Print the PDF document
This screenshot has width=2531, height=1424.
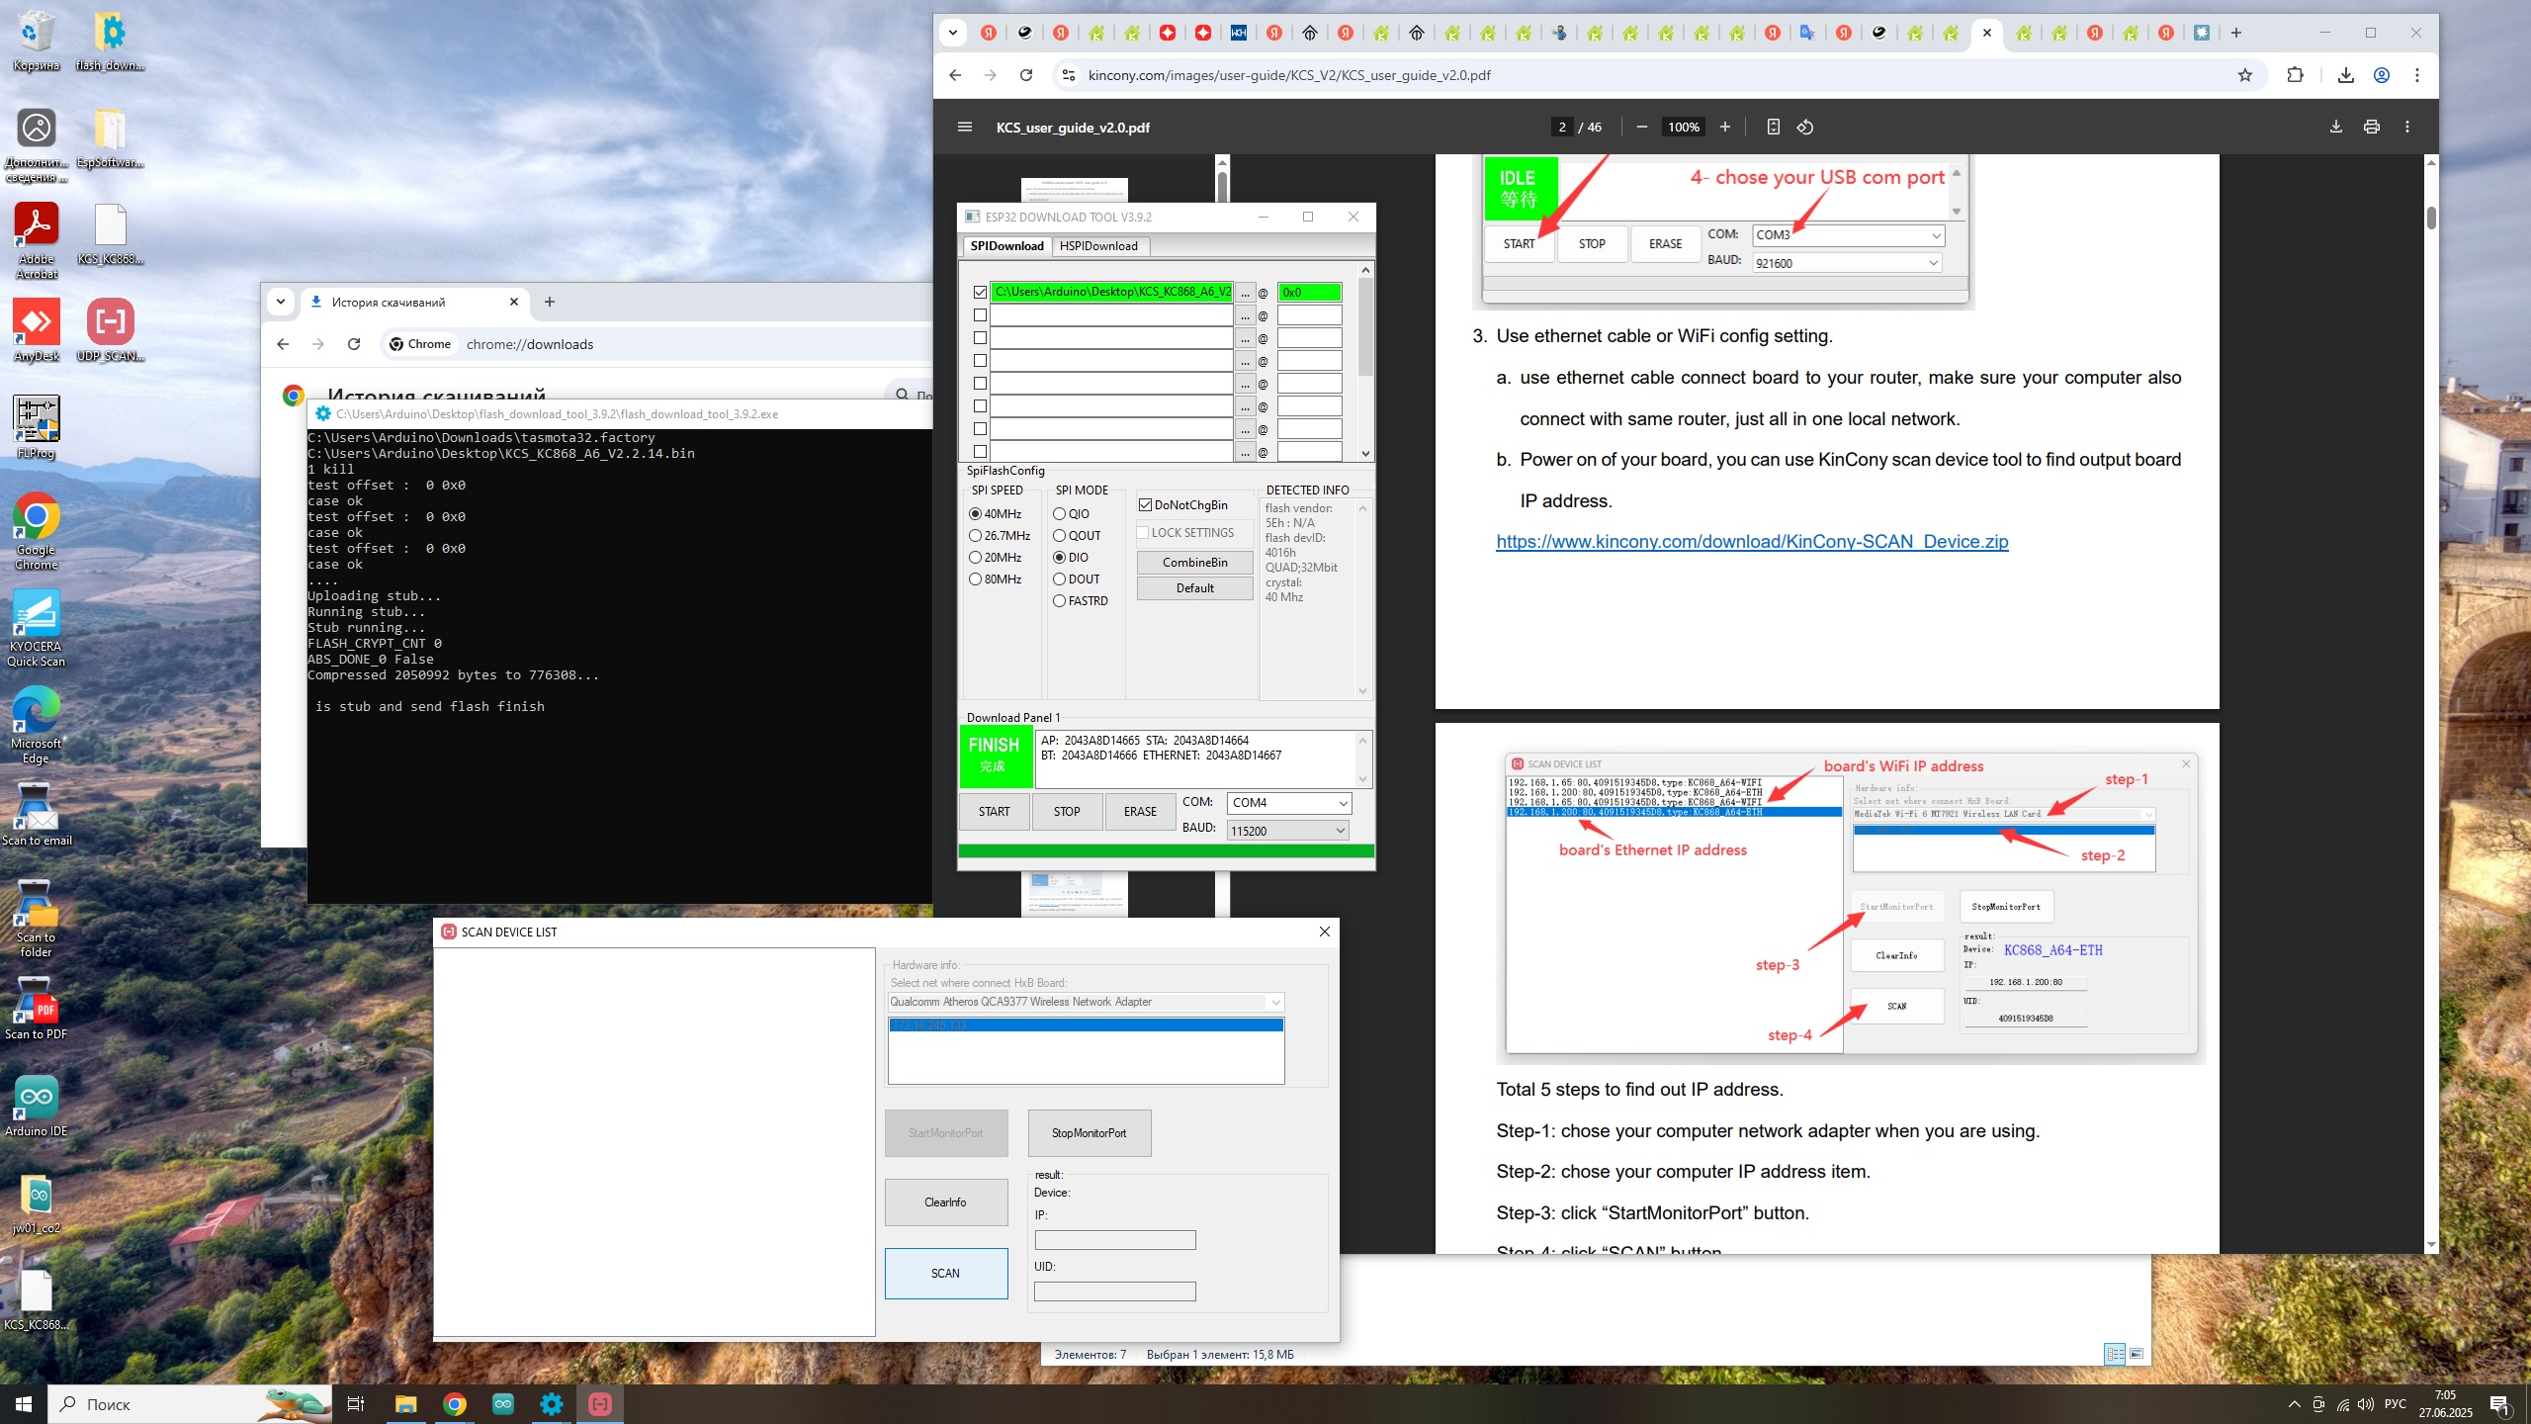point(2371,127)
